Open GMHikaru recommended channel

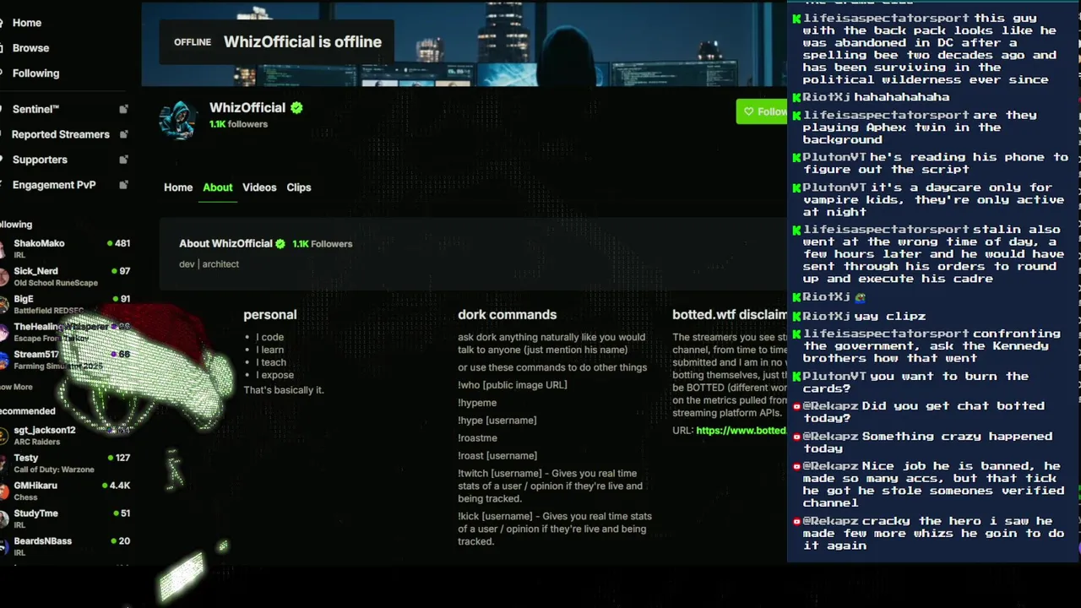click(x=65, y=491)
